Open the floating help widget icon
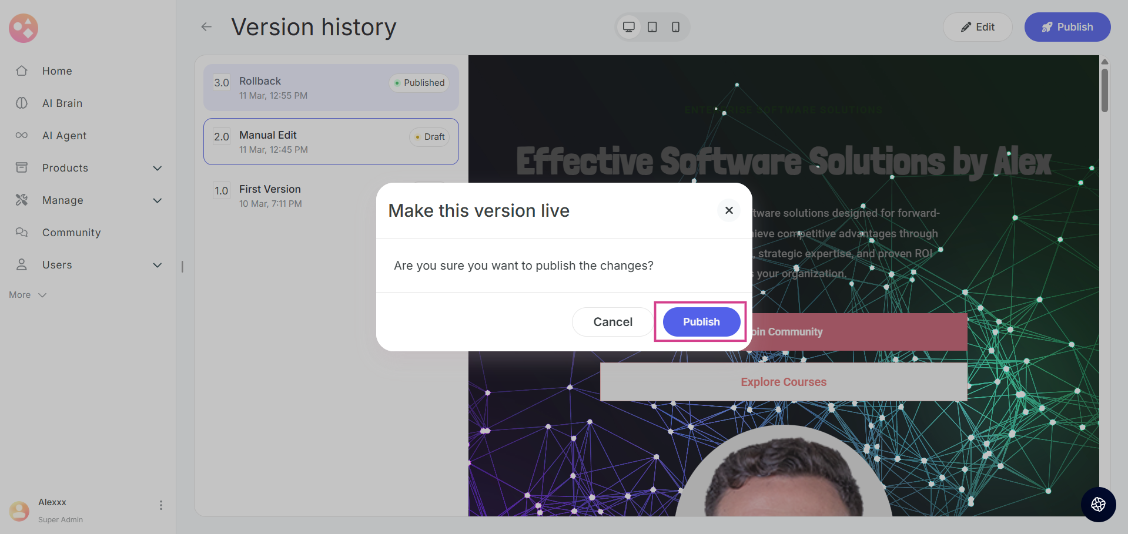 pos(1098,504)
